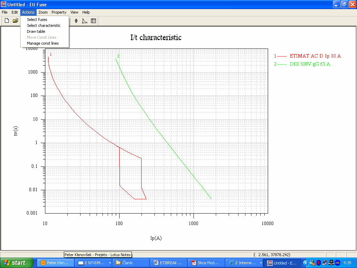Viewport: 357px width, 268px height.
Task: Click the green DIII 500V gG 63 A legend line
Action: [x=282, y=64]
